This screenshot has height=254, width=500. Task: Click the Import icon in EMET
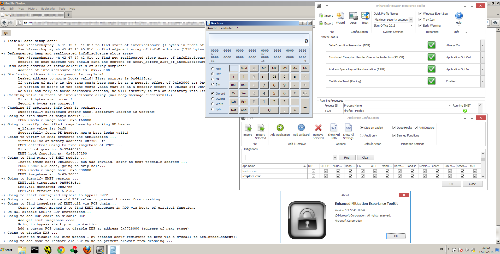click(321, 16)
